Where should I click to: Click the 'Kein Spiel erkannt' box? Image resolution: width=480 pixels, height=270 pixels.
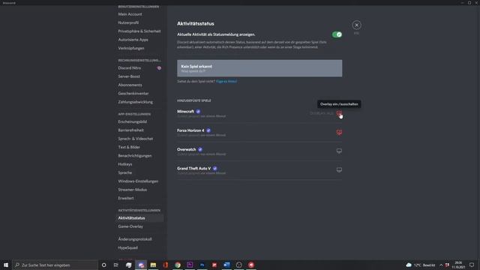point(259,68)
